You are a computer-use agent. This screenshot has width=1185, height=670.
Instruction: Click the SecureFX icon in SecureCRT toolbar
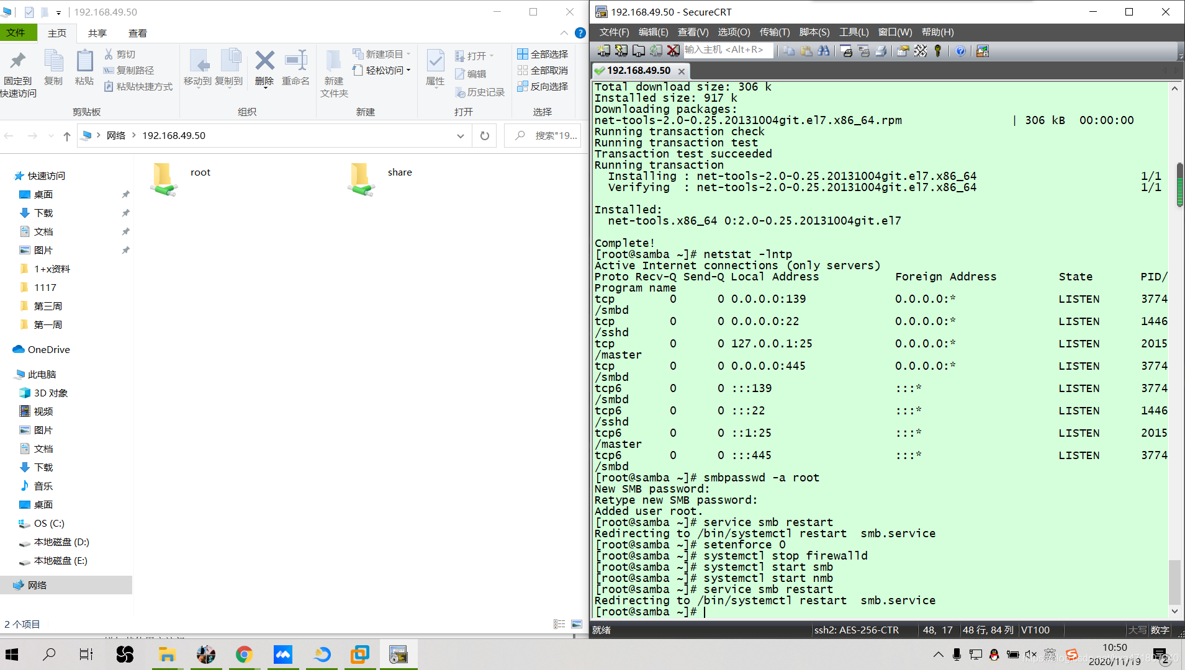click(x=983, y=51)
